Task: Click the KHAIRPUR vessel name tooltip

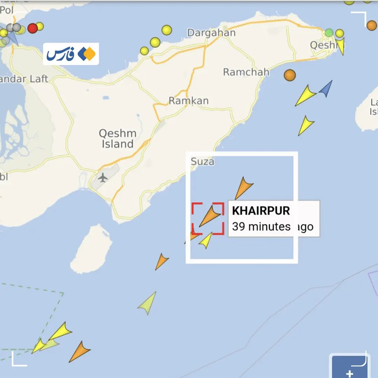Action: click(274, 218)
